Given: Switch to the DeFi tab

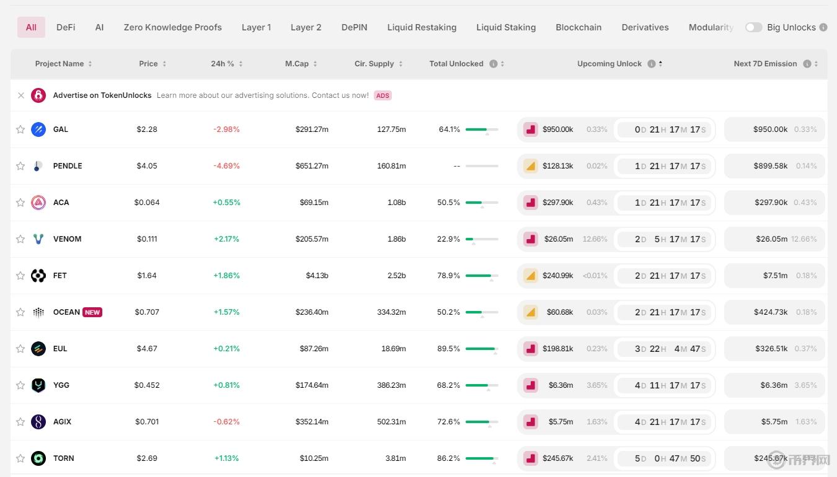Looking at the screenshot, I should (x=66, y=27).
